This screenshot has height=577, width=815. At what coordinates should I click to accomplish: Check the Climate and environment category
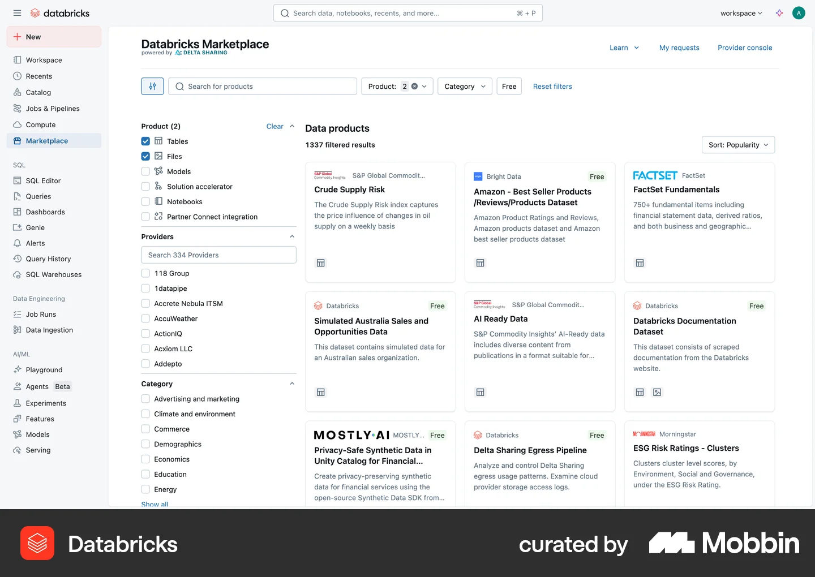(145, 414)
